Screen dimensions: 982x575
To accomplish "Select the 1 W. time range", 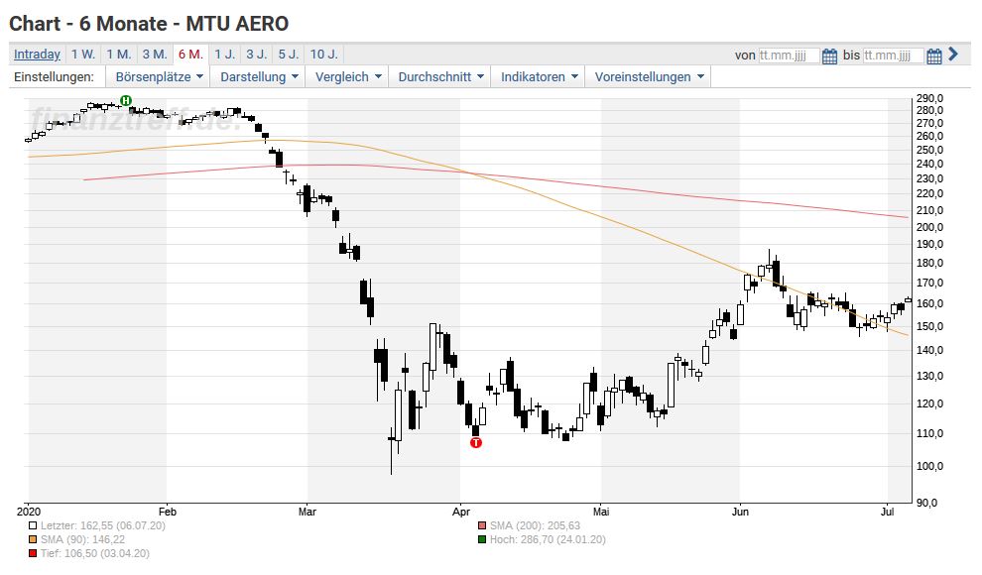I will pyautogui.click(x=82, y=55).
